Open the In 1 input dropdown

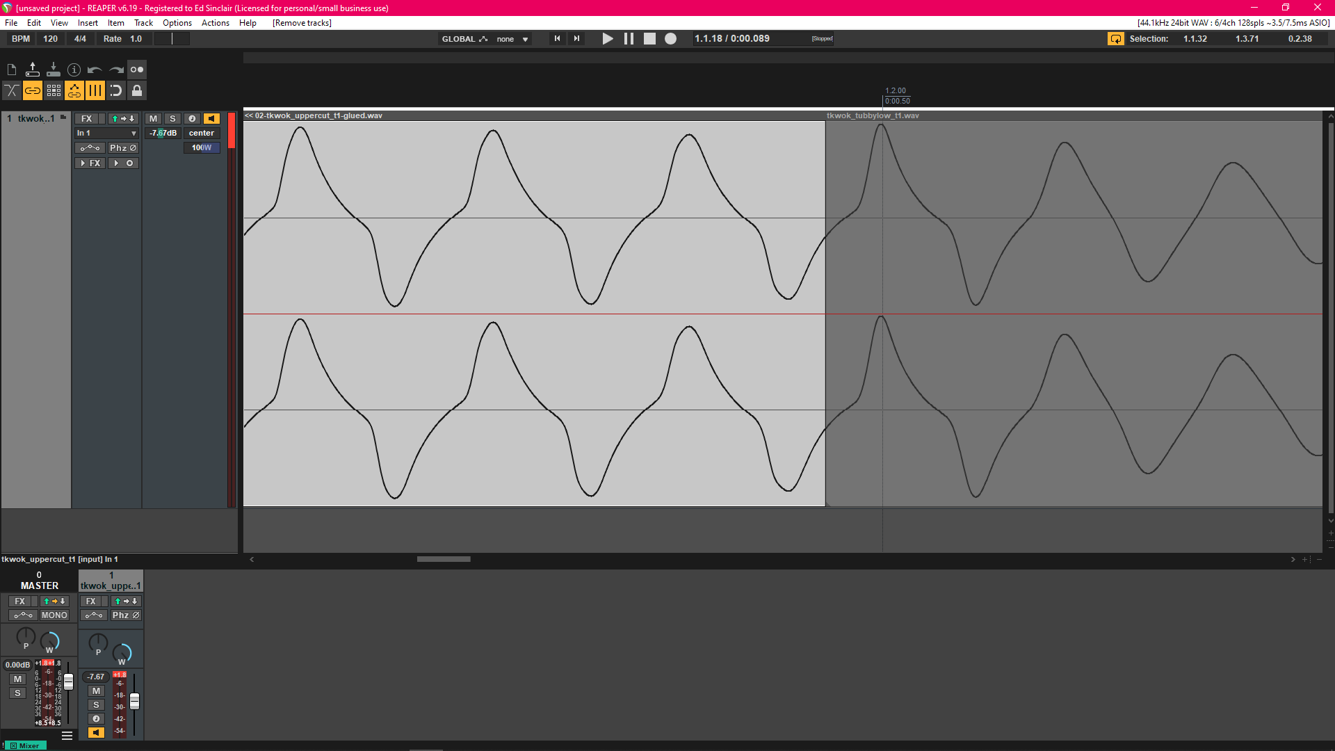point(106,134)
